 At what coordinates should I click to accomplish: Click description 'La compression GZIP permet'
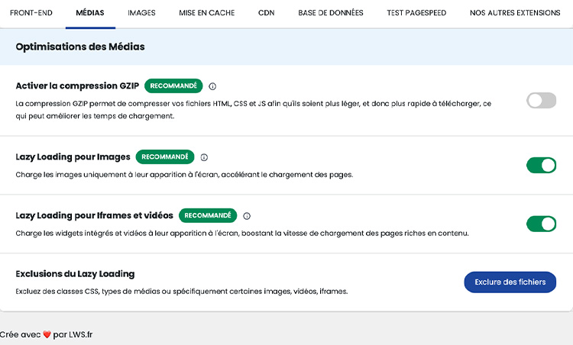pyautogui.click(x=253, y=110)
